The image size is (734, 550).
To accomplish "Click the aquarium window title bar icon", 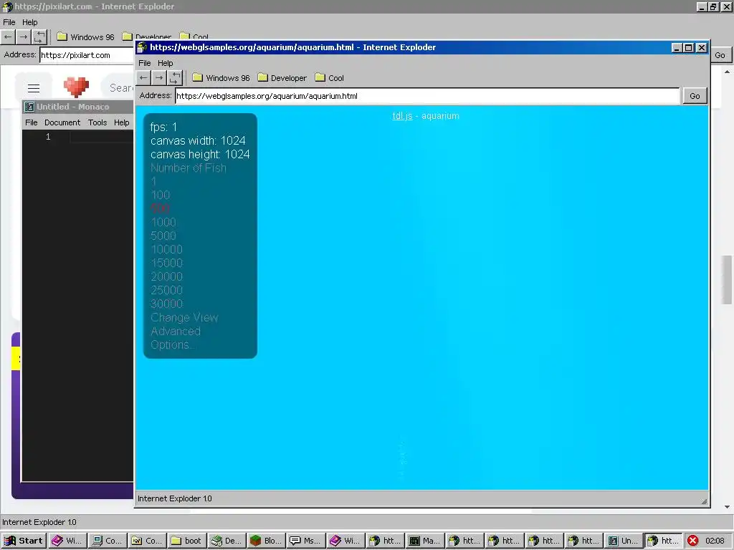I will coord(142,47).
